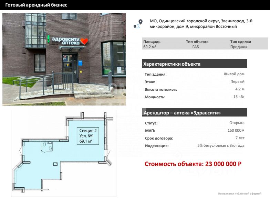Click the floor plan label 'Усл. №1'
Screen dimensions: 270x199
click(x=86, y=136)
